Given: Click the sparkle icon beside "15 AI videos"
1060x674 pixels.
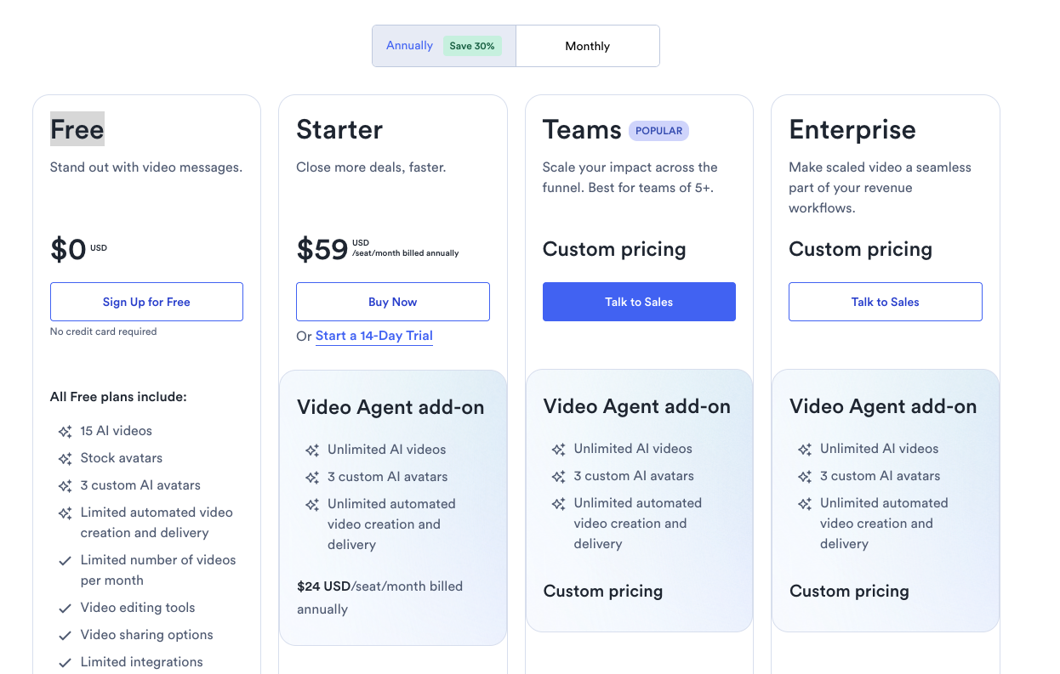Looking at the screenshot, I should click(65, 431).
